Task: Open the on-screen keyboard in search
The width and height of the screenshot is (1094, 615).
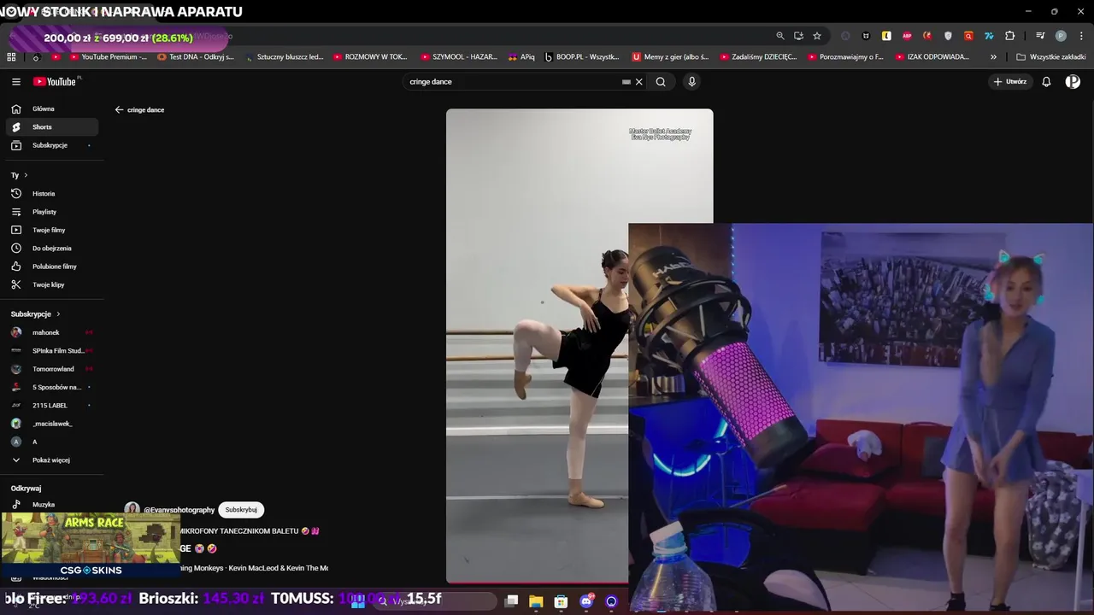Action: [x=626, y=82]
